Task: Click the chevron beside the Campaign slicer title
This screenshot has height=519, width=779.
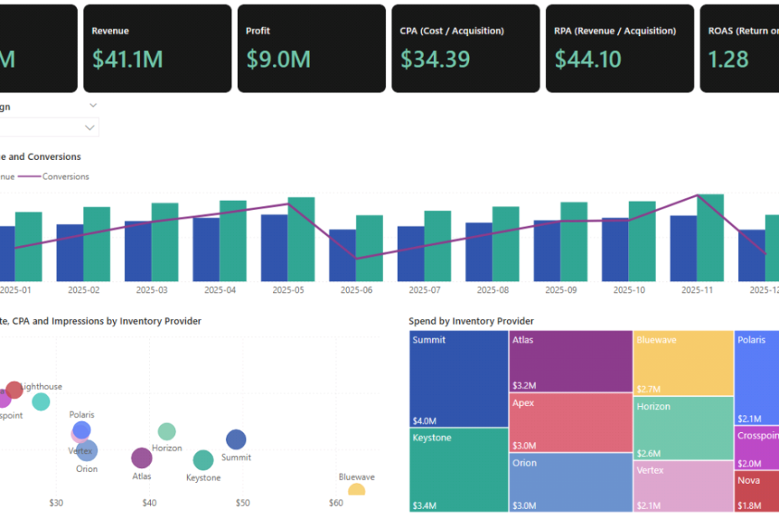Action: (93, 105)
